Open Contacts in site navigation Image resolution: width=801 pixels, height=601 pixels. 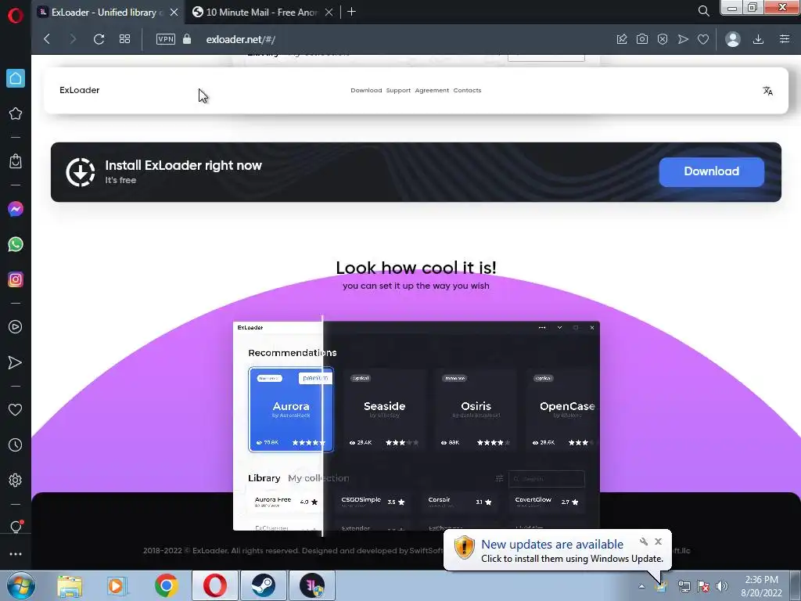[467, 91]
